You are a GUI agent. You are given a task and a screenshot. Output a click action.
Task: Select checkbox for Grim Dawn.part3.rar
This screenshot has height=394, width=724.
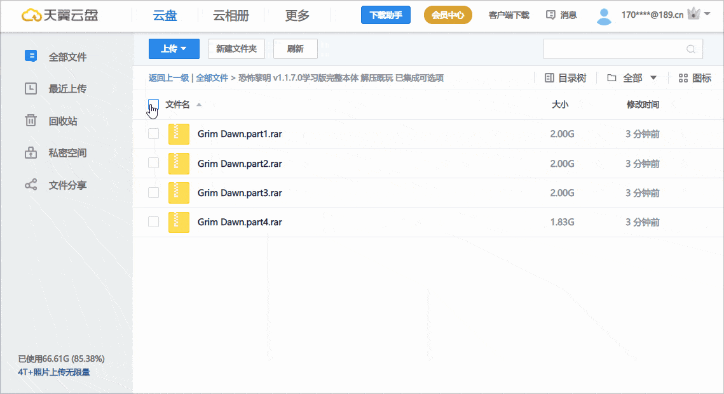[153, 192]
